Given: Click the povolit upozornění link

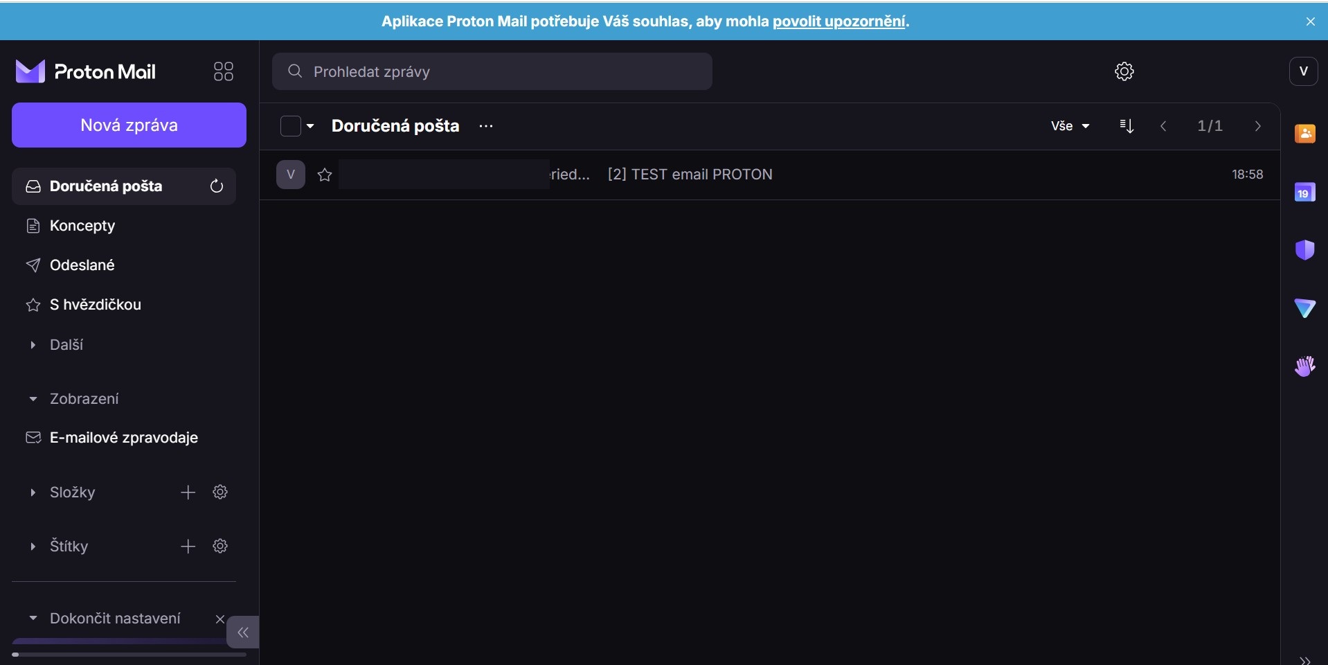Looking at the screenshot, I should [x=839, y=21].
